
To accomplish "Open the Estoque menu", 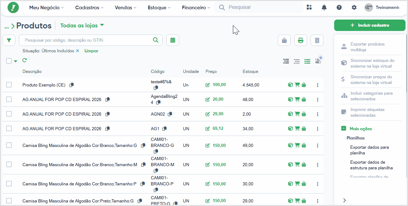I will tap(159, 7).
